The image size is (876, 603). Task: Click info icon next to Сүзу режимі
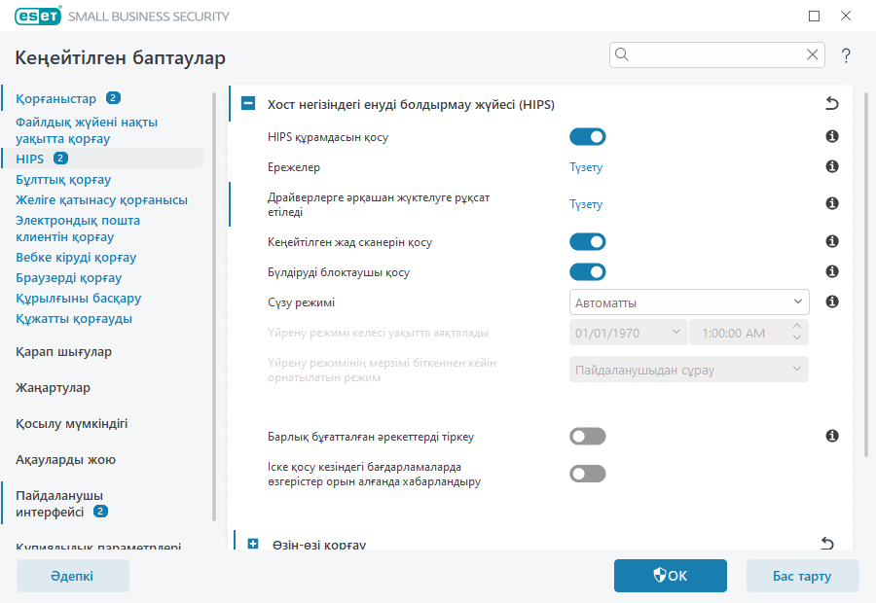click(832, 302)
